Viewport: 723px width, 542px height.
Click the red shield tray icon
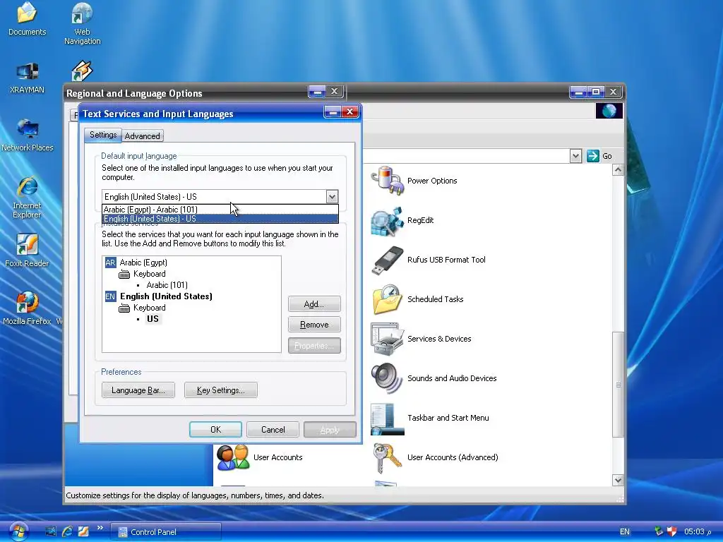tap(671, 531)
